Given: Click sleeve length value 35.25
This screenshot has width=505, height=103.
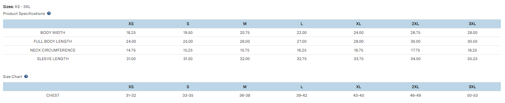Looking at the screenshot, I should (x=472, y=59).
